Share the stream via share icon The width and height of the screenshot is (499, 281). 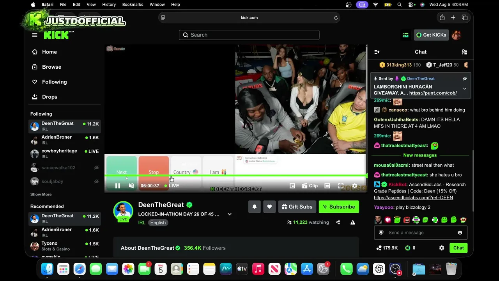coord(338,222)
